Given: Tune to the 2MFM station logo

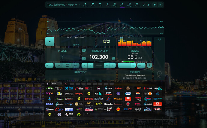Looking at the screenshot, I should click(49, 109).
